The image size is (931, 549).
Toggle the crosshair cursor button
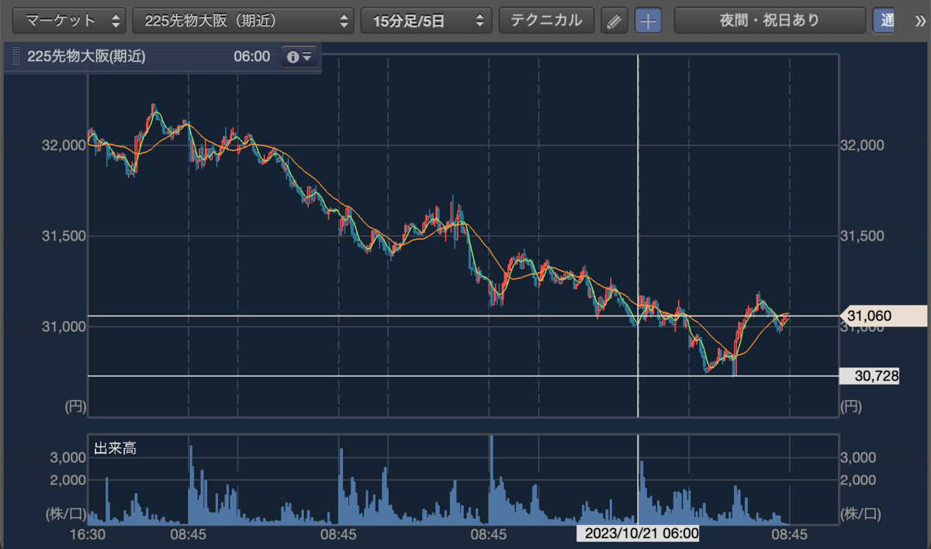[x=648, y=21]
